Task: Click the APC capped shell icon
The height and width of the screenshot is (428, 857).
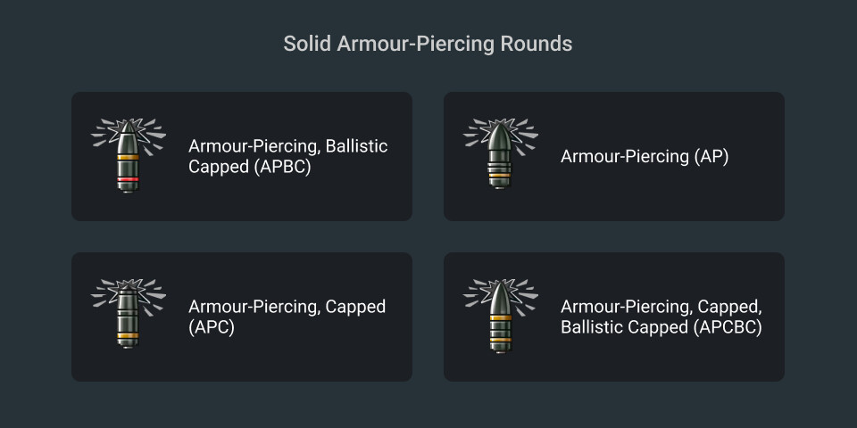Action: (x=129, y=317)
